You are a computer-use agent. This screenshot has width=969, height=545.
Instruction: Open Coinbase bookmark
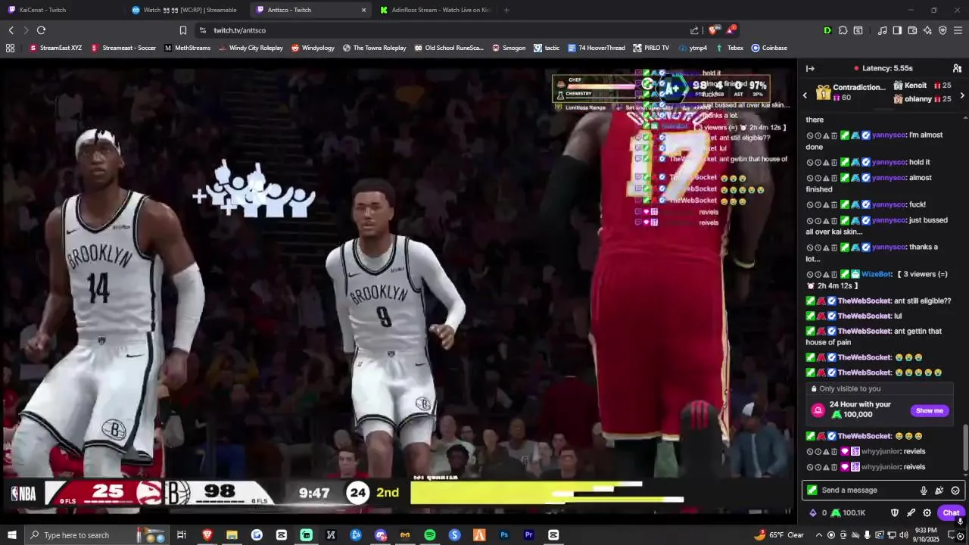tap(769, 48)
